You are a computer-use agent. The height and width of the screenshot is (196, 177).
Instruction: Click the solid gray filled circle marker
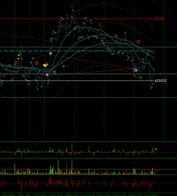coord(64,66)
